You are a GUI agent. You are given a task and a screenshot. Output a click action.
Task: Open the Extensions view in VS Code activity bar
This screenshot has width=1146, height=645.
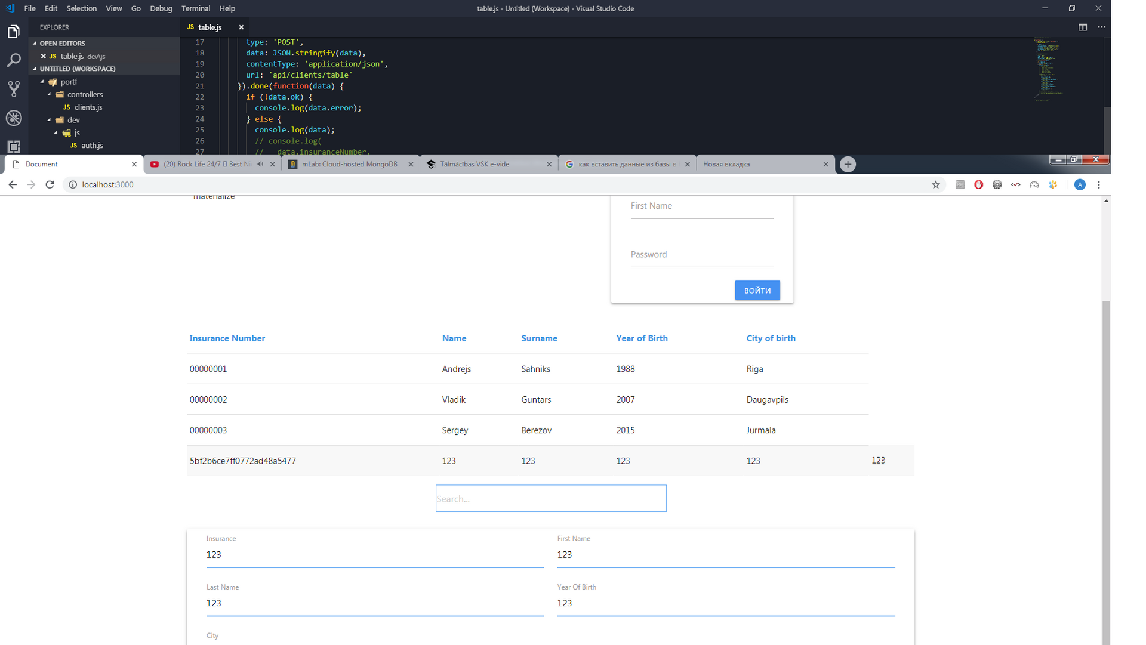tap(14, 146)
